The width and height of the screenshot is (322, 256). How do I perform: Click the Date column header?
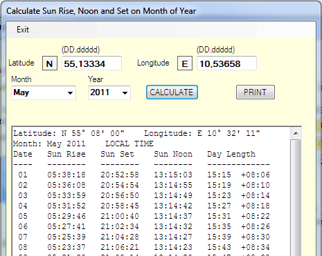(x=23, y=154)
